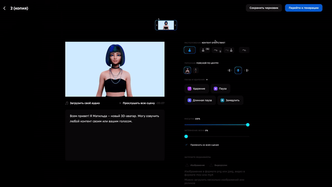Screen dimensions: 332x187
Task: Go back using the left arrow icon
Action: tap(5, 8)
